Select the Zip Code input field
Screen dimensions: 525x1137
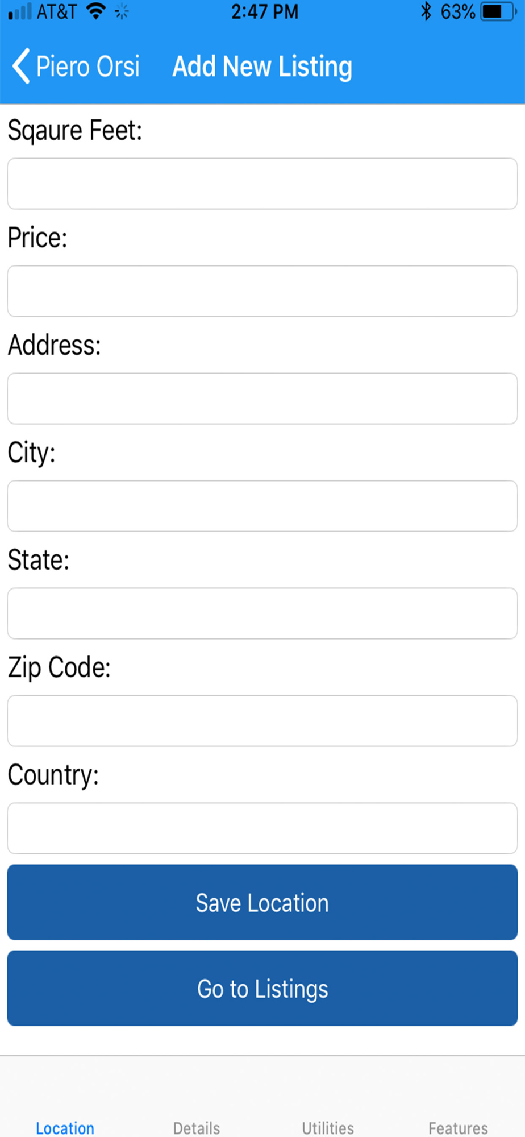[x=262, y=721]
